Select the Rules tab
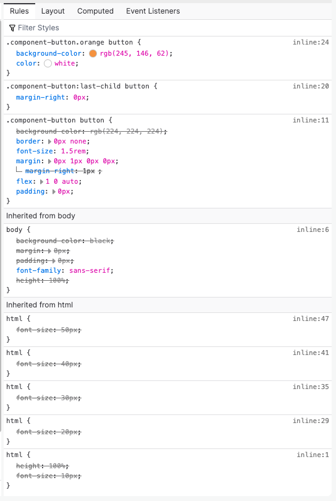 coord(19,11)
